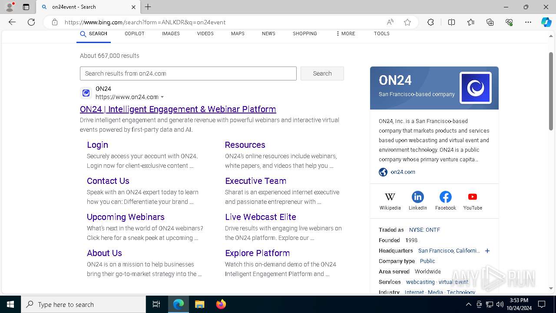Open ON24 Wikipedia page
556x313 pixels.
pos(390,201)
